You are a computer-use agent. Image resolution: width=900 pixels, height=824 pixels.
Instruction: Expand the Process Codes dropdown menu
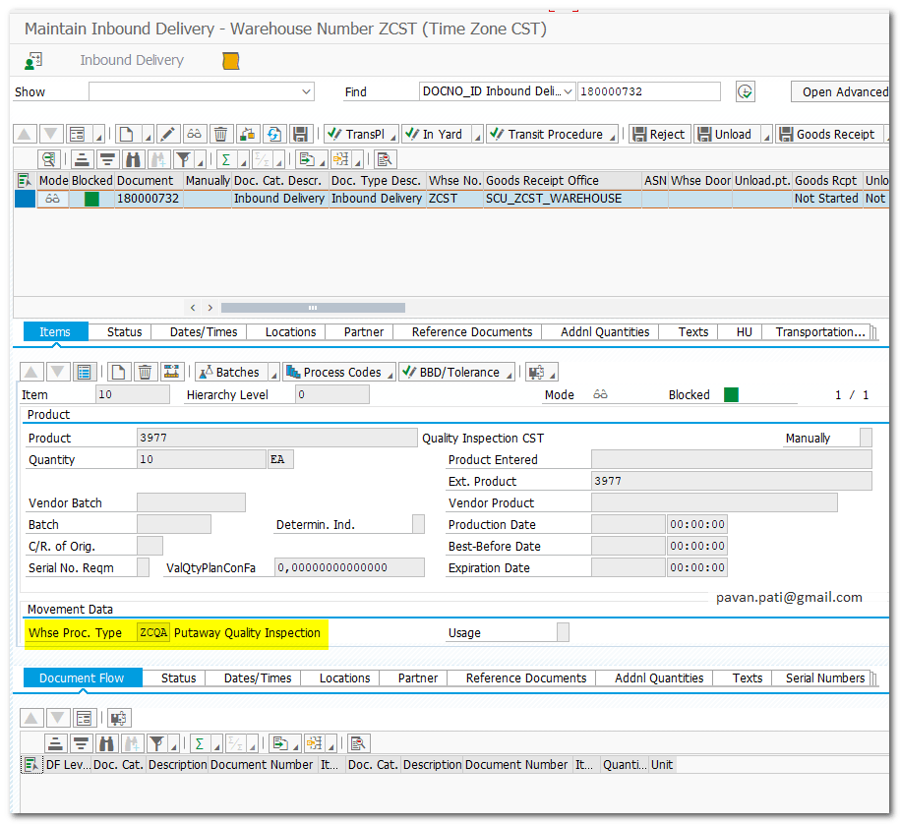click(x=390, y=374)
